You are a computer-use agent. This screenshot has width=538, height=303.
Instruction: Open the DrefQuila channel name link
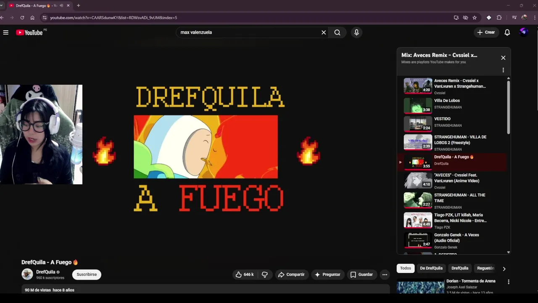46,272
